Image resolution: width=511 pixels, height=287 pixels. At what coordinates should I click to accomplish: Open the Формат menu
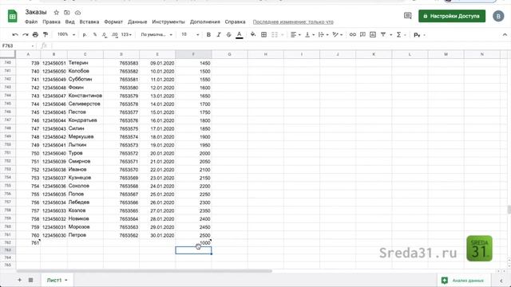[x=113, y=22]
